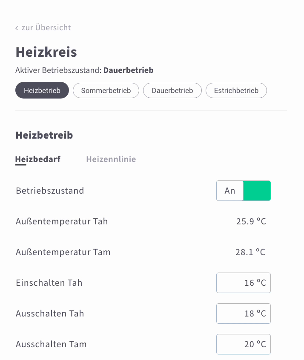Switch to the Sommerbetrieb mode

pyautogui.click(x=106, y=90)
